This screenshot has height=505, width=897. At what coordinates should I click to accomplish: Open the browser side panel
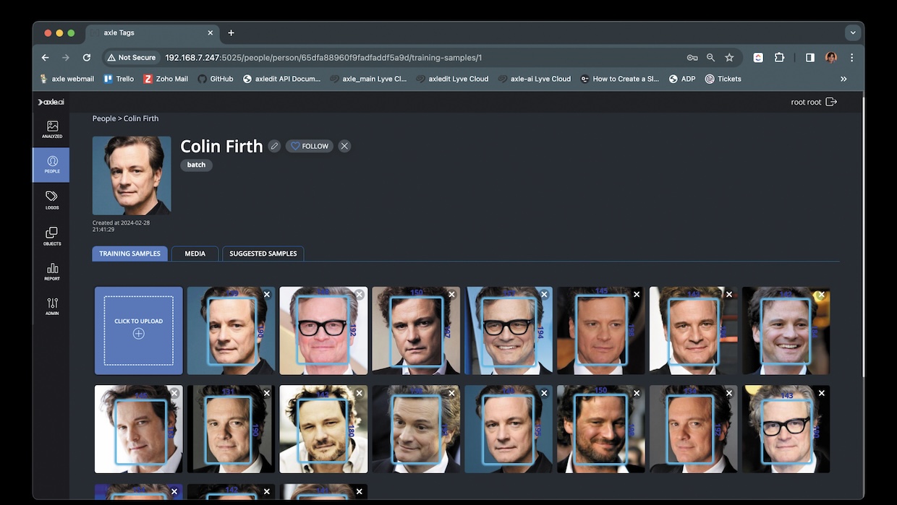[810, 58]
